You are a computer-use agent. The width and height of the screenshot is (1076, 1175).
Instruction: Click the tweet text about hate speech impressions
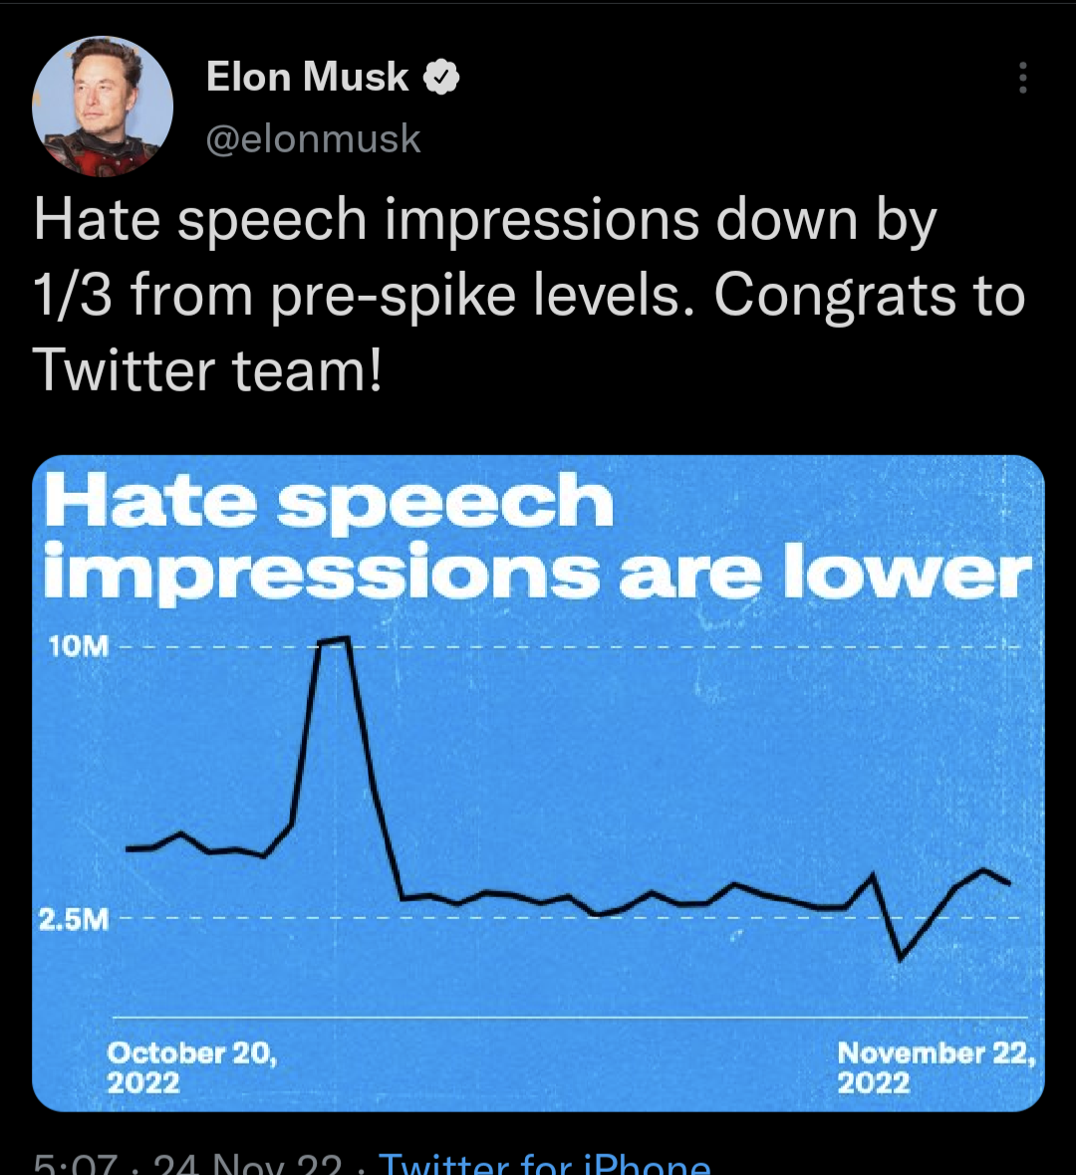(x=528, y=295)
